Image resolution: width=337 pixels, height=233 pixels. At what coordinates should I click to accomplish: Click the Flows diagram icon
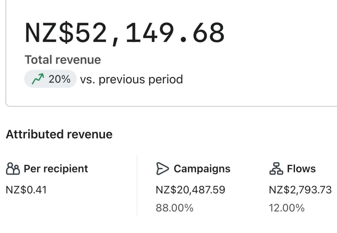click(276, 169)
